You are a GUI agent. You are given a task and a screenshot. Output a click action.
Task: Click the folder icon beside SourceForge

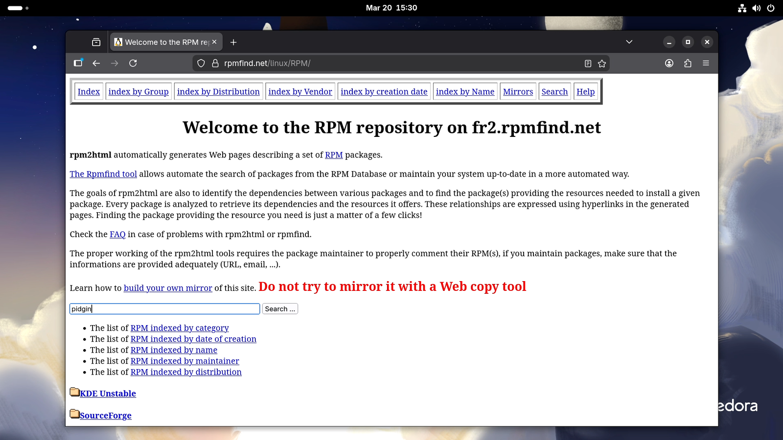(x=74, y=414)
